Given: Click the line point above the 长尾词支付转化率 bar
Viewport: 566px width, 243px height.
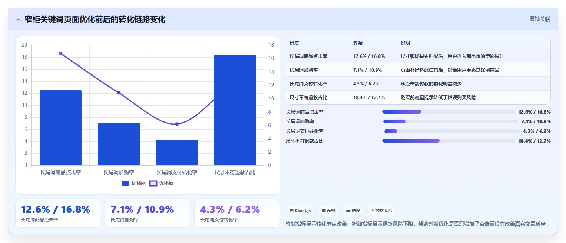Looking at the screenshot, I should (177, 124).
